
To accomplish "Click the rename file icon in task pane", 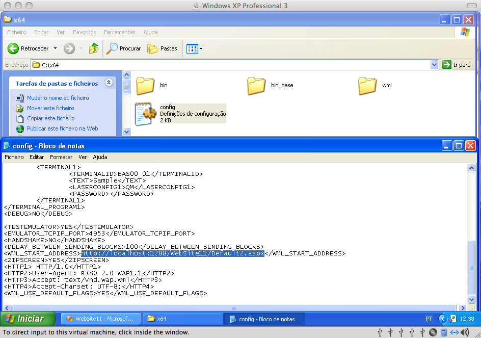I will tap(20, 98).
